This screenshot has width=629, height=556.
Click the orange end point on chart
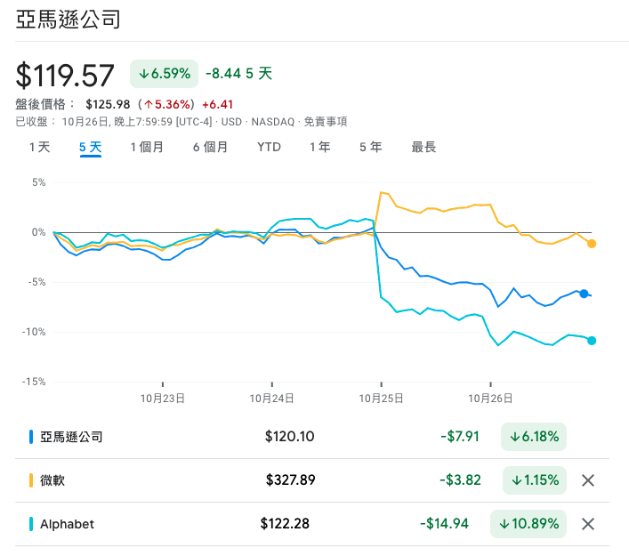coord(592,244)
